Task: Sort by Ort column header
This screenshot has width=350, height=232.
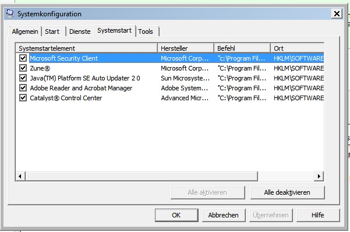Action: pyautogui.click(x=298, y=48)
